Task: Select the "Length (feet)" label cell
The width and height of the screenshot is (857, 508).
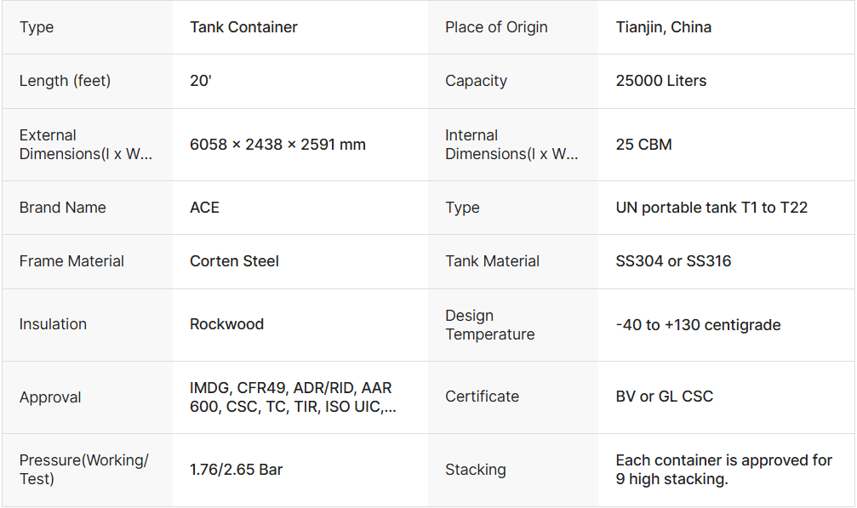Action: 65,81
